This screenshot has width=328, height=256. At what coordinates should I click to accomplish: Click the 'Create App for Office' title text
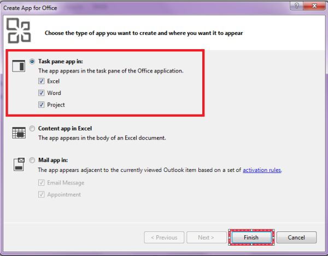click(x=30, y=8)
